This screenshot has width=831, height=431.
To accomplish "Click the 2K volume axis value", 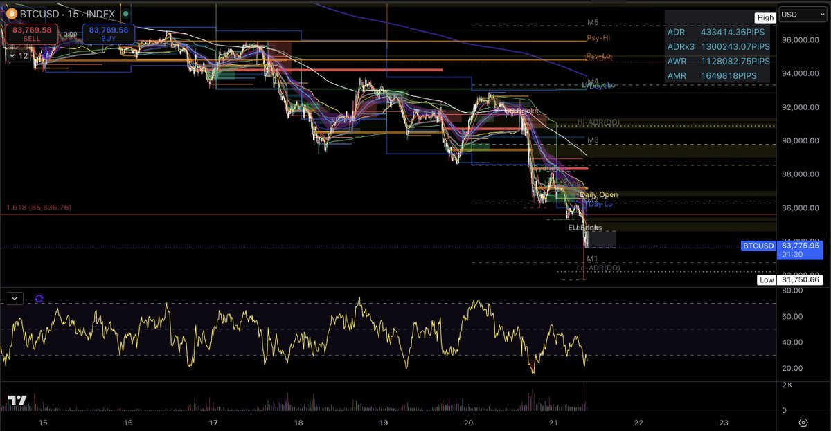I will [787, 385].
